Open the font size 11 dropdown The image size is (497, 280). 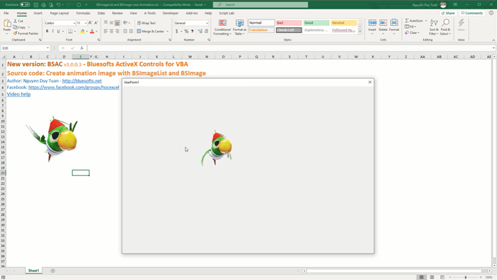pos(86,23)
